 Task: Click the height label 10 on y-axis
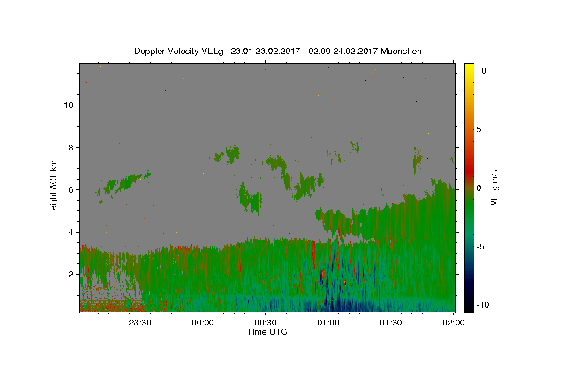coord(68,105)
